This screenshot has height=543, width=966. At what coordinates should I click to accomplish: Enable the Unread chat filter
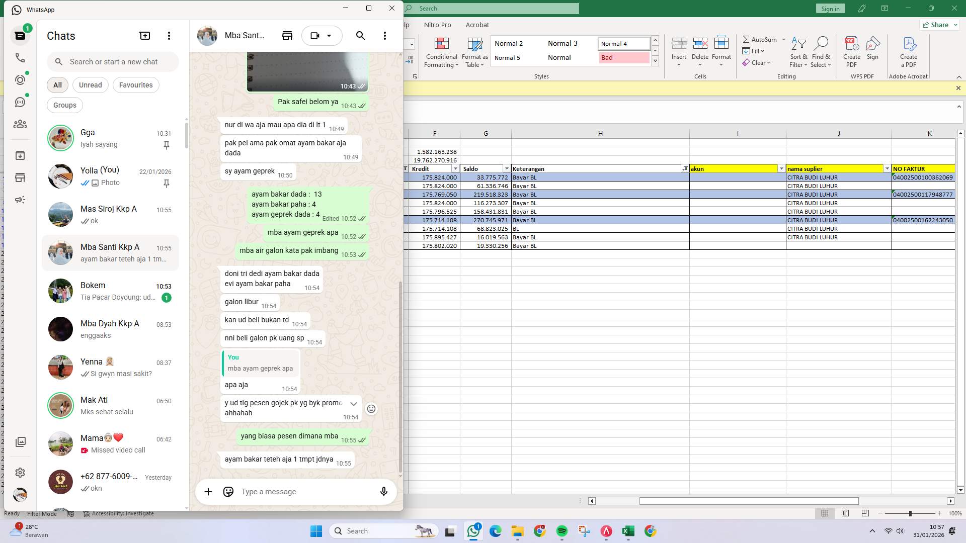(90, 85)
